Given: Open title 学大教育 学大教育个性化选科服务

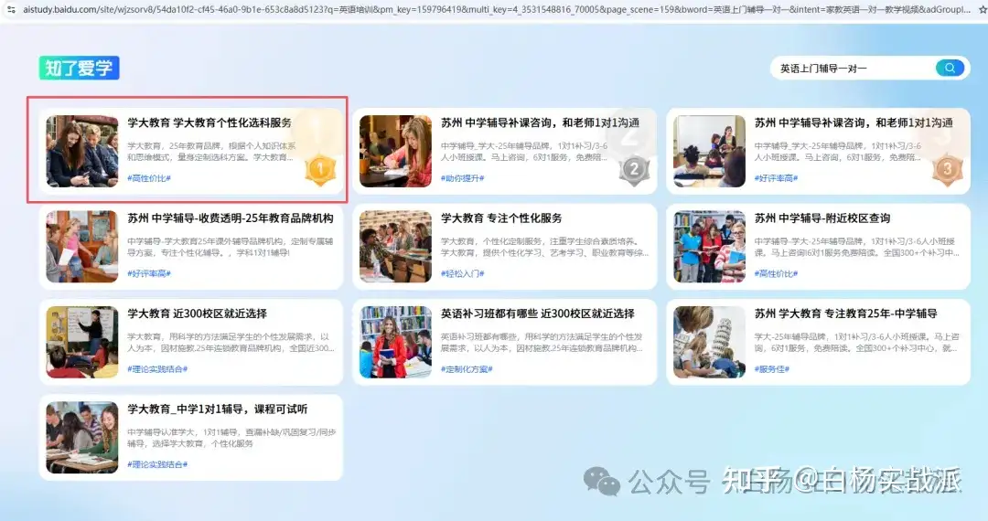Looking at the screenshot, I should (209, 122).
